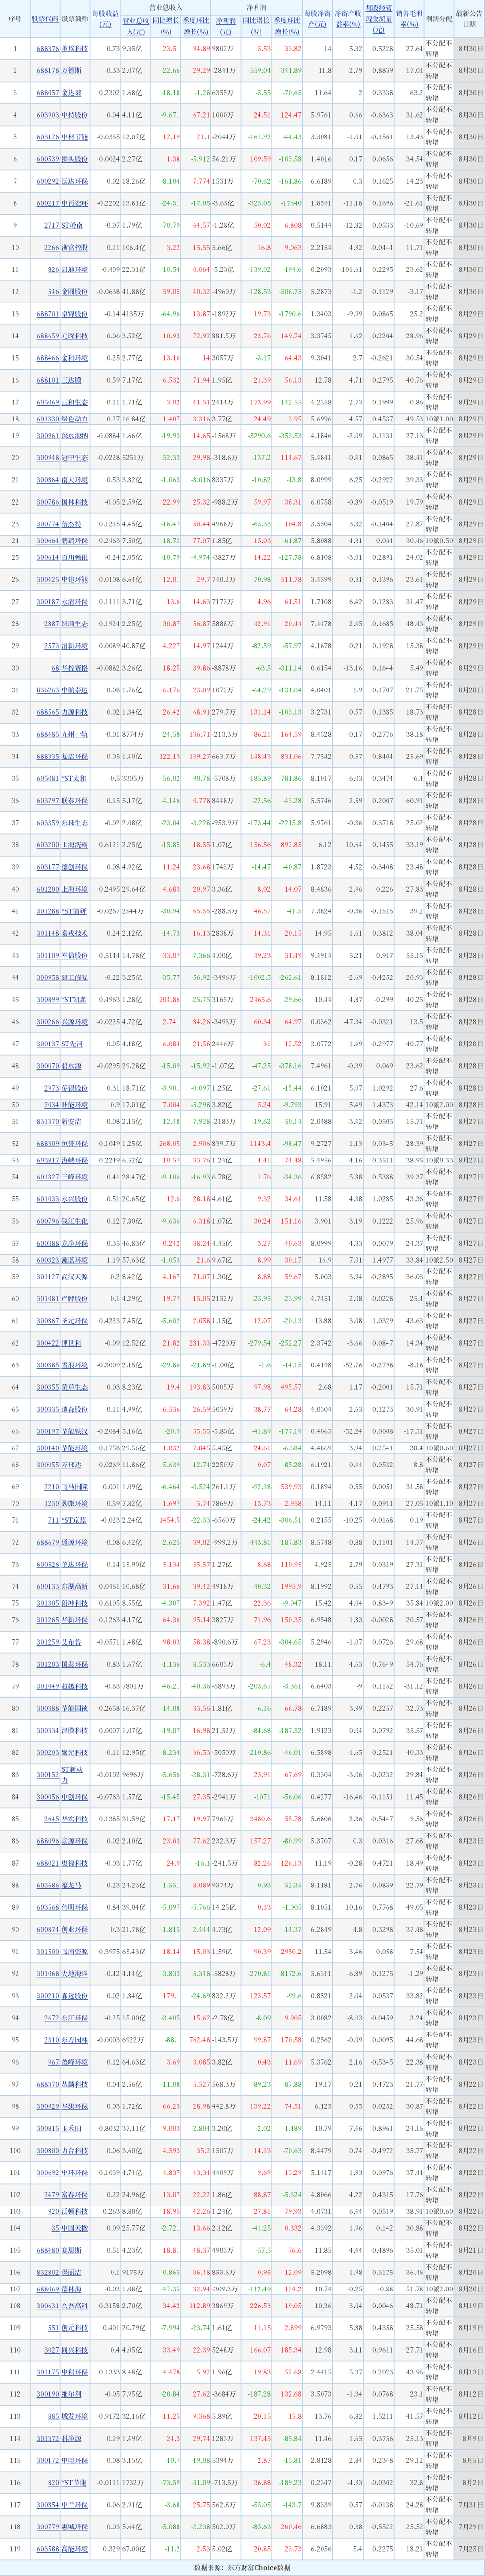Click the 利润分配 column header
The image size is (485, 2576).
(x=438, y=19)
